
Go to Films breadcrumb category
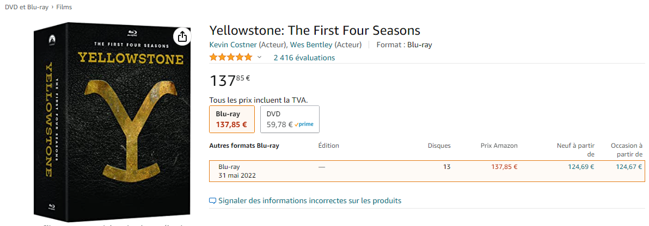[64, 8]
